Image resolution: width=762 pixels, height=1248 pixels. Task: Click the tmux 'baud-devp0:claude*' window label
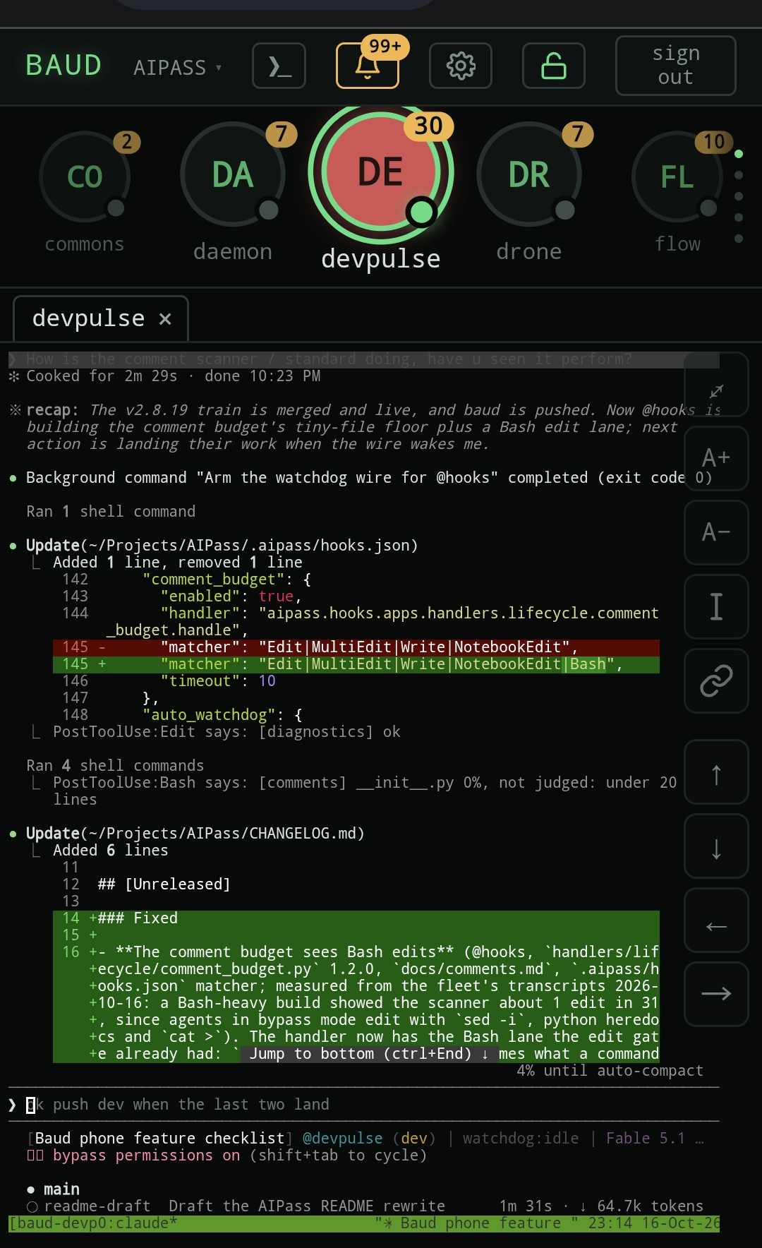coord(92,1223)
